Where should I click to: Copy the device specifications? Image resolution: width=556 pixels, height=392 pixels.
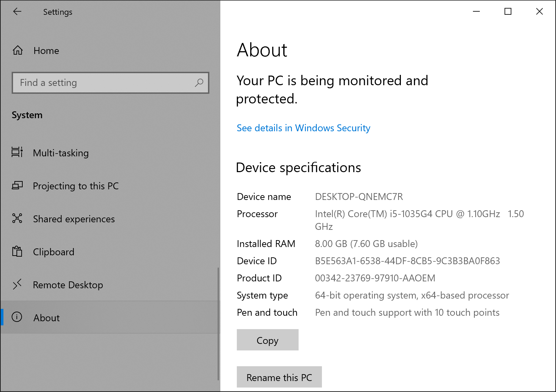(268, 340)
